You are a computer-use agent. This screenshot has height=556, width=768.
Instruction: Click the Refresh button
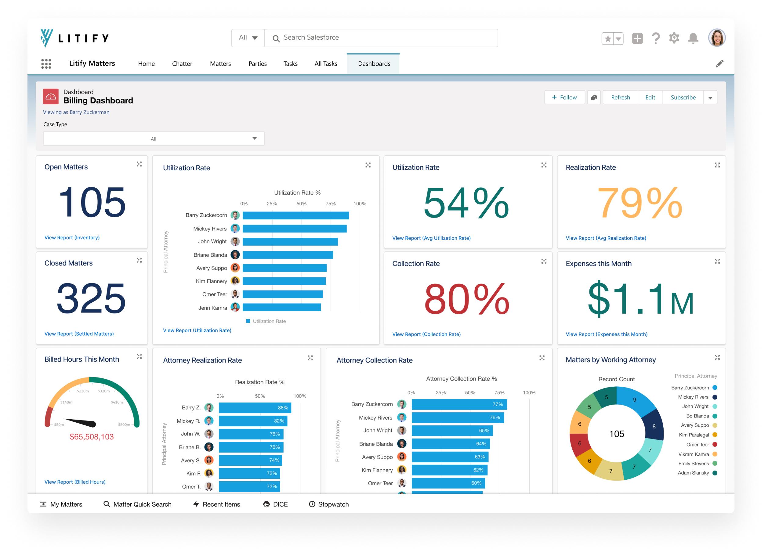[x=620, y=98]
